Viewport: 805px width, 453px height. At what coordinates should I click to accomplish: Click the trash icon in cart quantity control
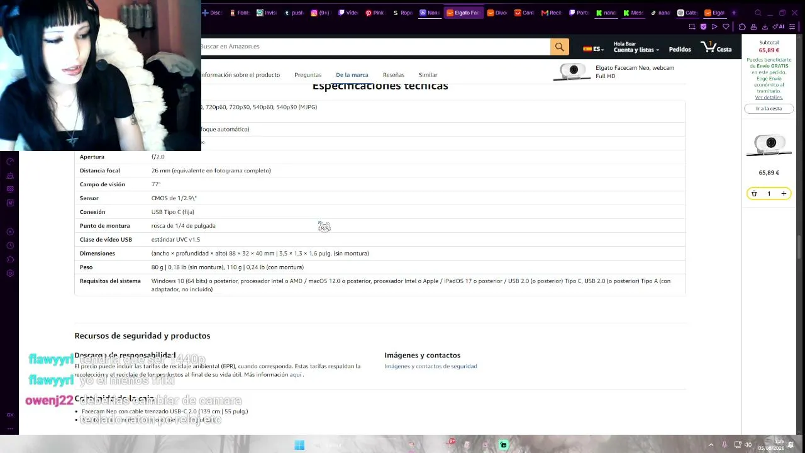754,194
